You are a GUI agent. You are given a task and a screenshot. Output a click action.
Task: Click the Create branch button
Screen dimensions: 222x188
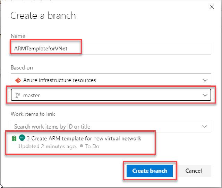coord(150,171)
